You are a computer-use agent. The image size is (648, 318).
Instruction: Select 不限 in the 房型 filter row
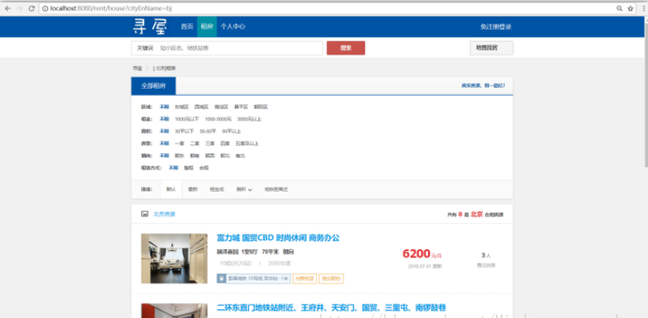pos(165,143)
